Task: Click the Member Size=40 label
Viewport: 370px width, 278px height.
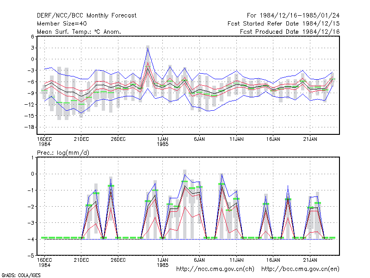Action: (62, 24)
